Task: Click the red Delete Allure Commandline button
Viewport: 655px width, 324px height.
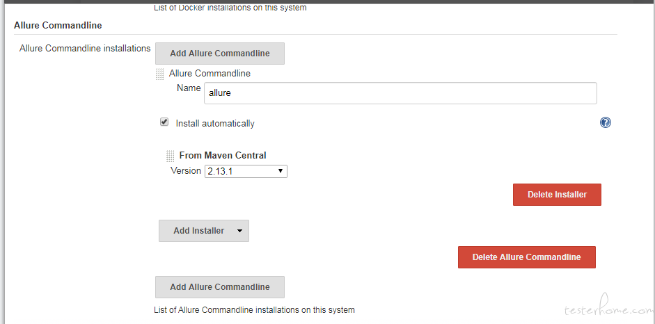Action: 527,257
